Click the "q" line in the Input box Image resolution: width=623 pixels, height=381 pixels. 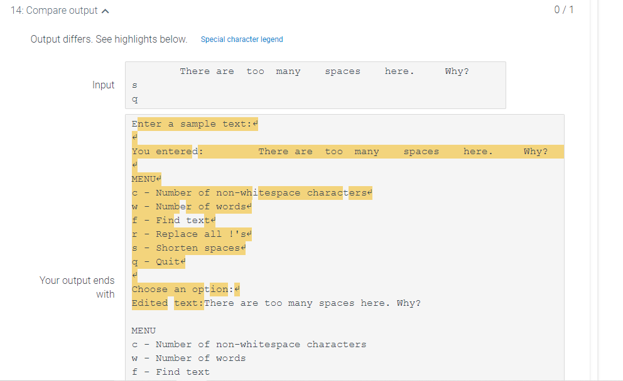coord(134,99)
